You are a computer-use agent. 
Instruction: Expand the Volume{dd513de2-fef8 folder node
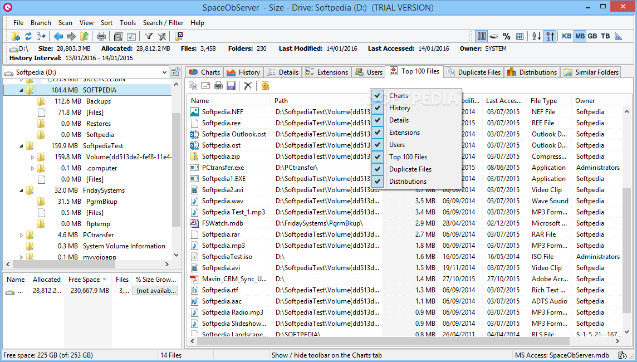tap(32, 157)
